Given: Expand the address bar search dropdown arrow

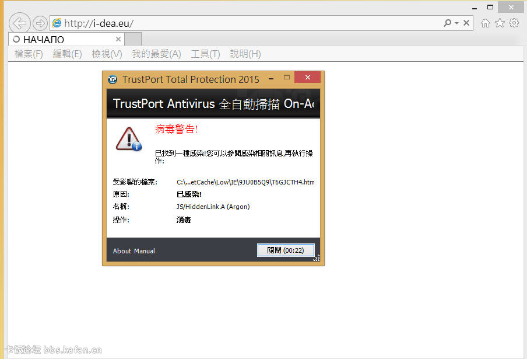Looking at the screenshot, I should pos(456,23).
